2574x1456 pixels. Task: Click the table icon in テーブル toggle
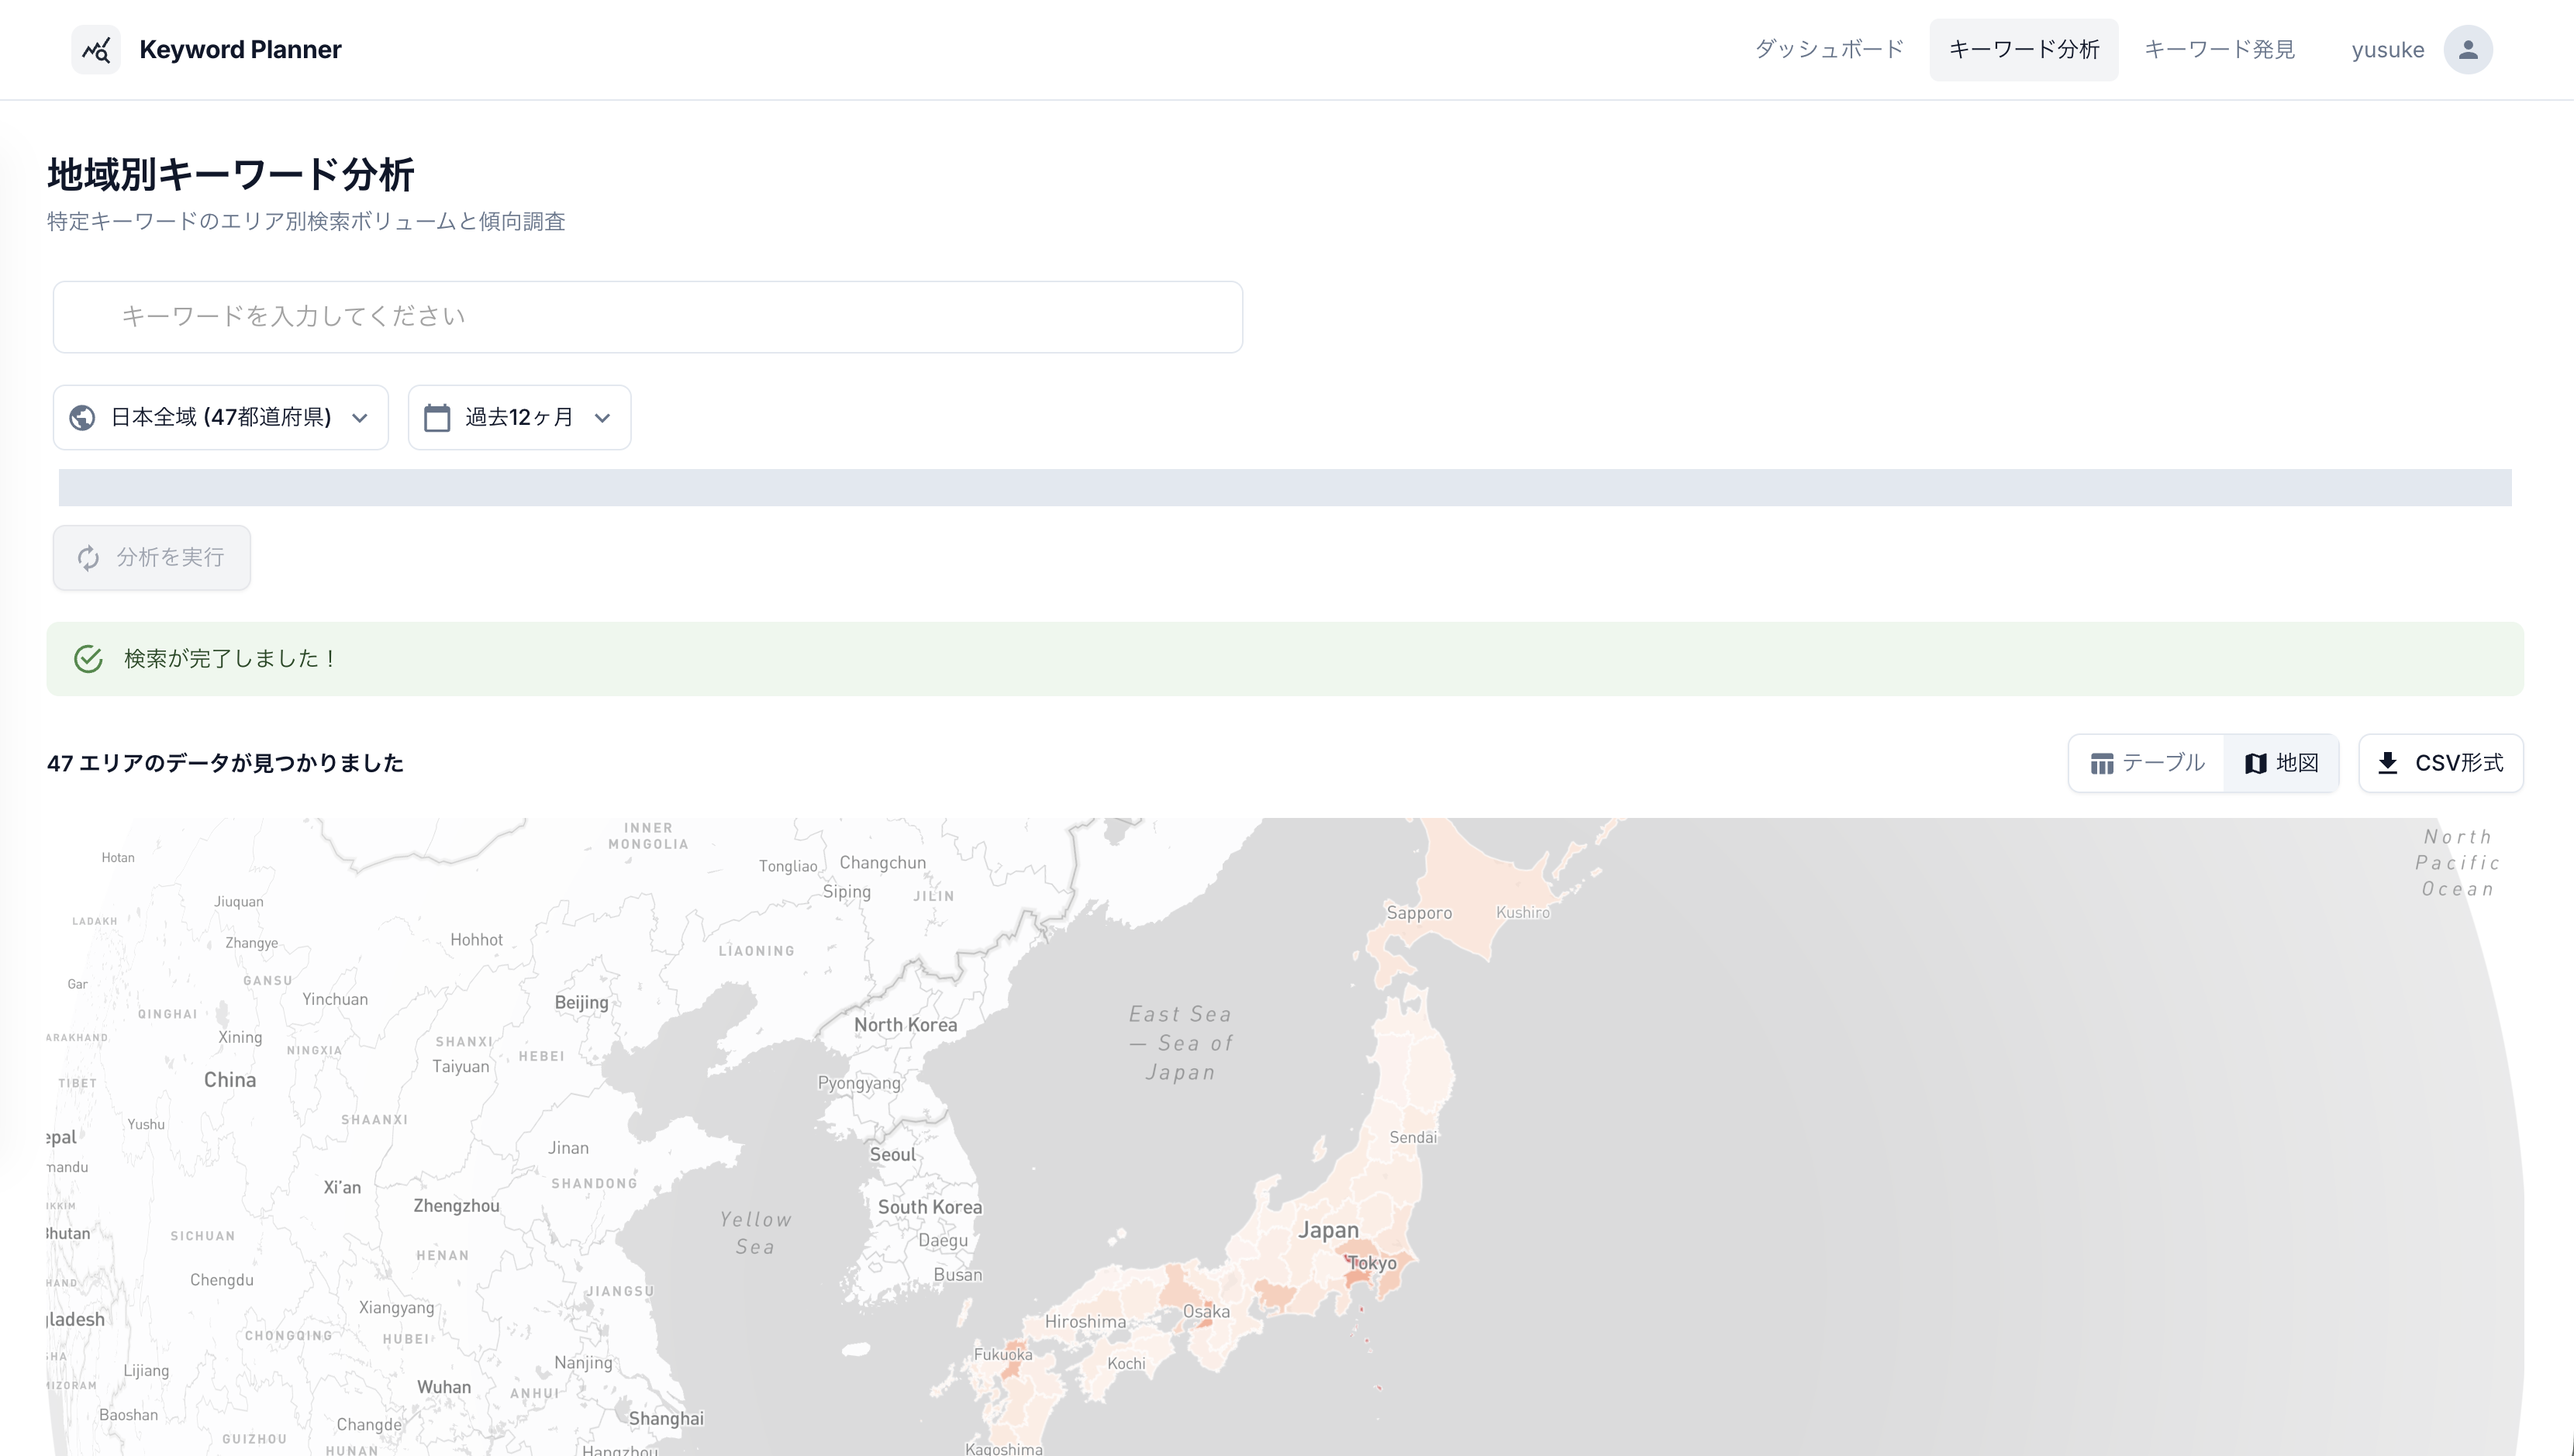pyautogui.click(x=2102, y=764)
